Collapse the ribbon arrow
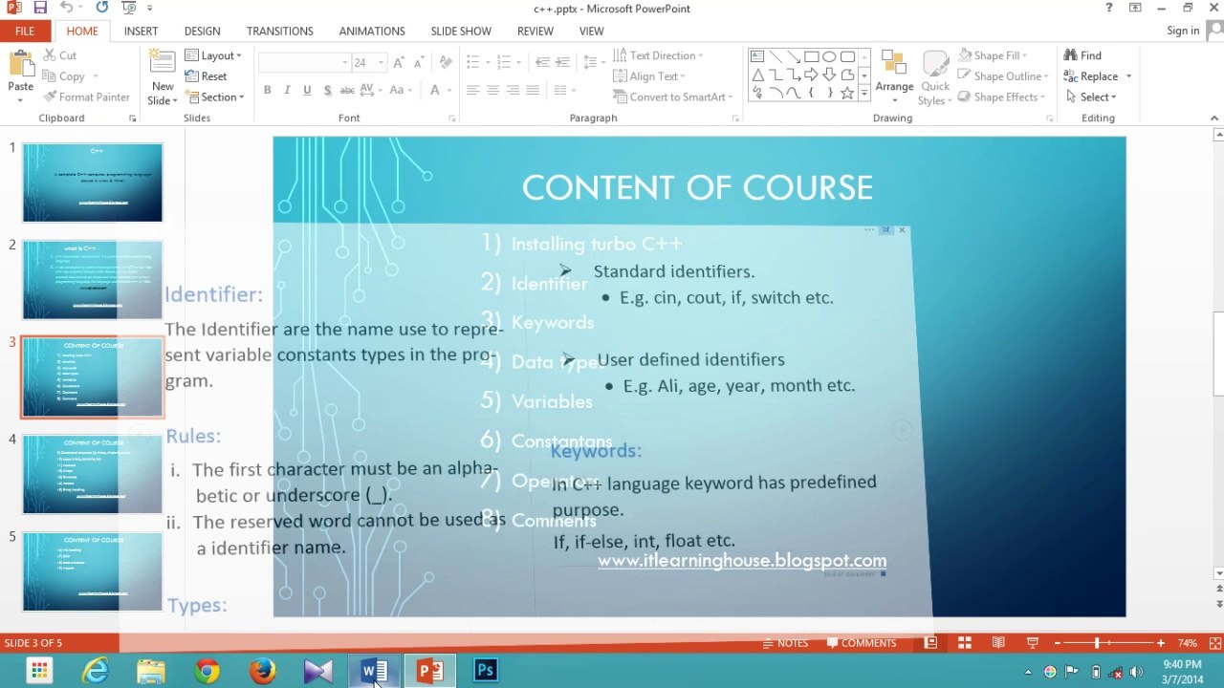 coord(1214,118)
